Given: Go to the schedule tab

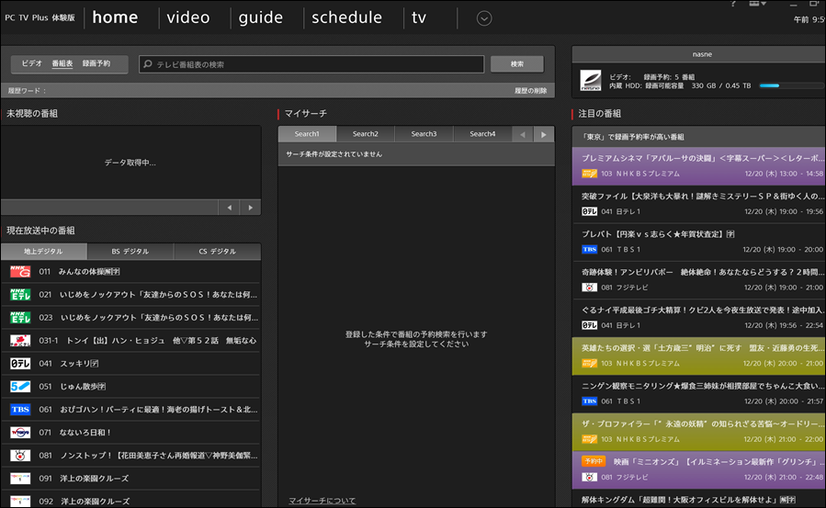Looking at the screenshot, I should point(346,17).
